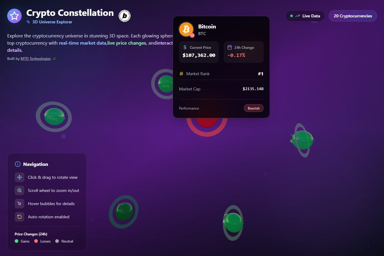Click the zoom magnifier icon

20,190
